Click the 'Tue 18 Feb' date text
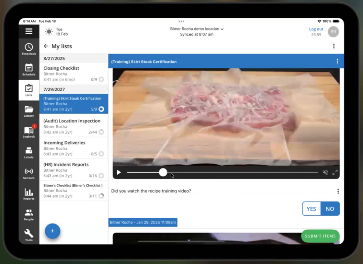Viewport: 363px width, 264px height. point(62,32)
